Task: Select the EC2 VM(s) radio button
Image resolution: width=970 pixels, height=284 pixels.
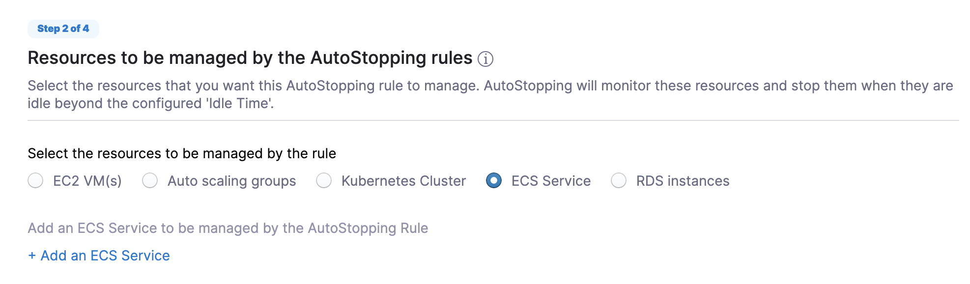Action: click(x=35, y=181)
